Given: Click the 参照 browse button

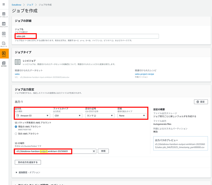Looking at the screenshot, I should 103,151.
